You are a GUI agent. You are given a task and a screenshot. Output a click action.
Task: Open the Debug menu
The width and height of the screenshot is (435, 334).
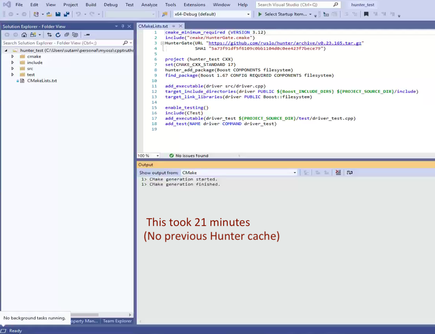coord(111,4)
